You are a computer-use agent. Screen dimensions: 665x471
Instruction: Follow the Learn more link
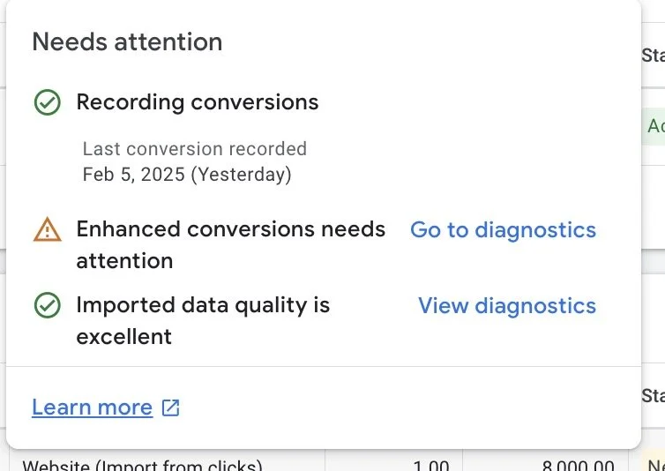click(x=92, y=407)
